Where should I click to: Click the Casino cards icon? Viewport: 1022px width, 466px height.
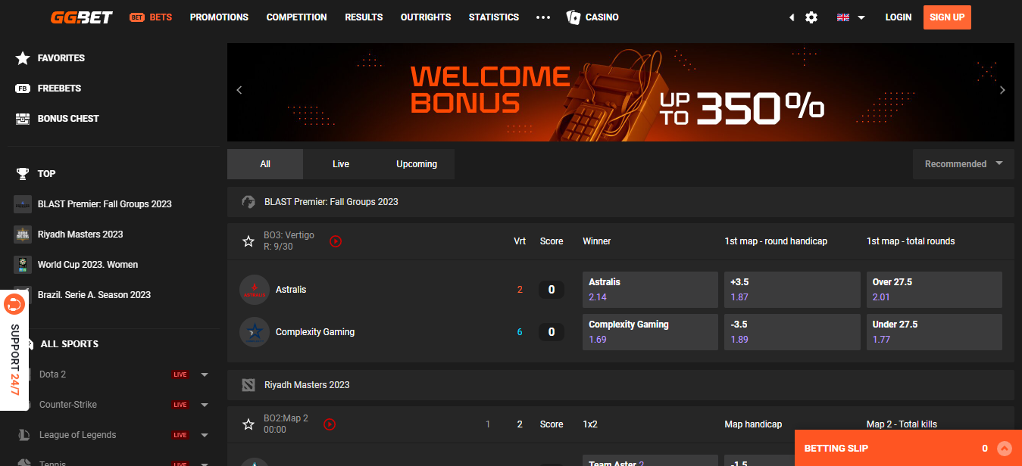pyautogui.click(x=574, y=17)
